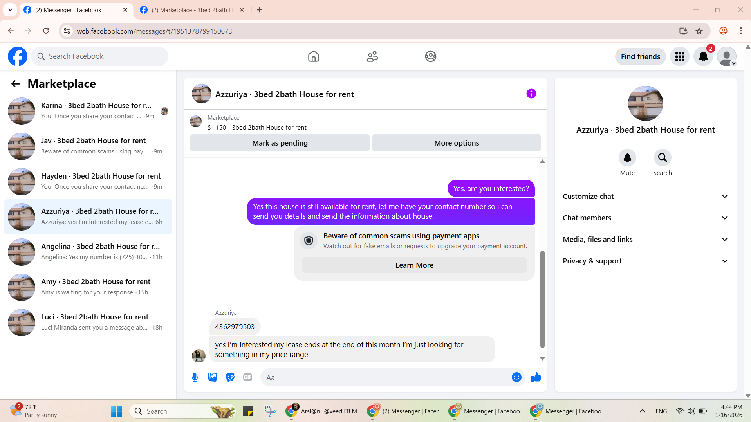Open the account profile avatar menu
Image resolution: width=751 pixels, height=422 pixels.
click(x=727, y=57)
